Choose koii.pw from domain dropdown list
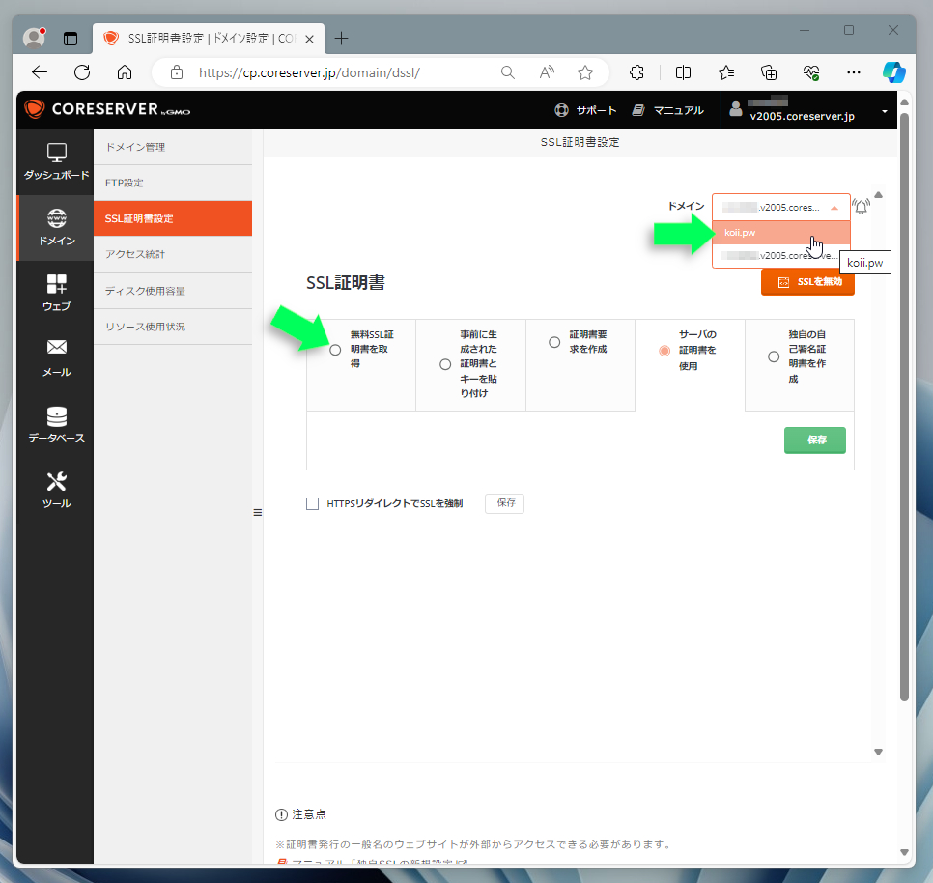 coord(780,233)
